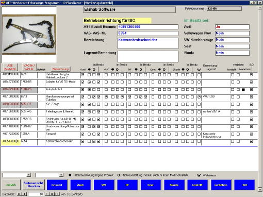
Task: Click Bezeichnung field with Kettenrohrabschneider
Action: coord(148,43)
